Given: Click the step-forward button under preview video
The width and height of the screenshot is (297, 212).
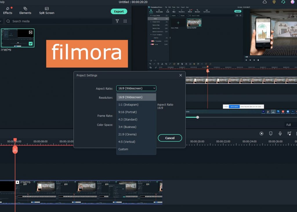Looking at the screenshot, I should [x=250, y=60].
